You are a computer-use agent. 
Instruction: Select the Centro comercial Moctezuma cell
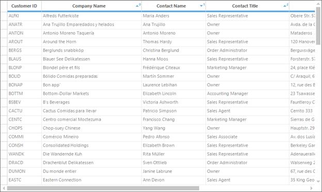(91, 119)
